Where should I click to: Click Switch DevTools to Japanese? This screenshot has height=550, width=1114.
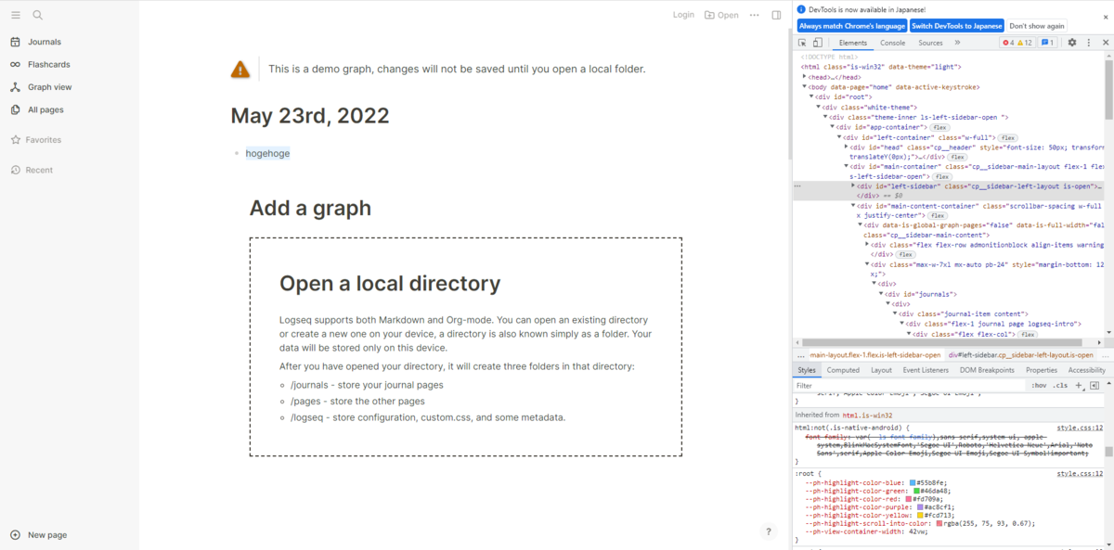(x=956, y=26)
